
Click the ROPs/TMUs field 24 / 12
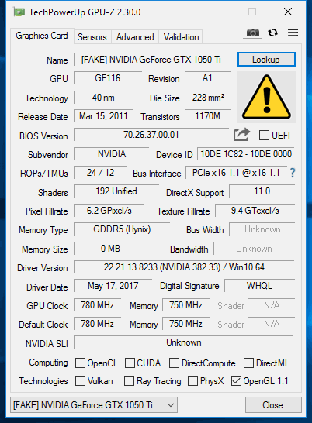tap(100, 173)
